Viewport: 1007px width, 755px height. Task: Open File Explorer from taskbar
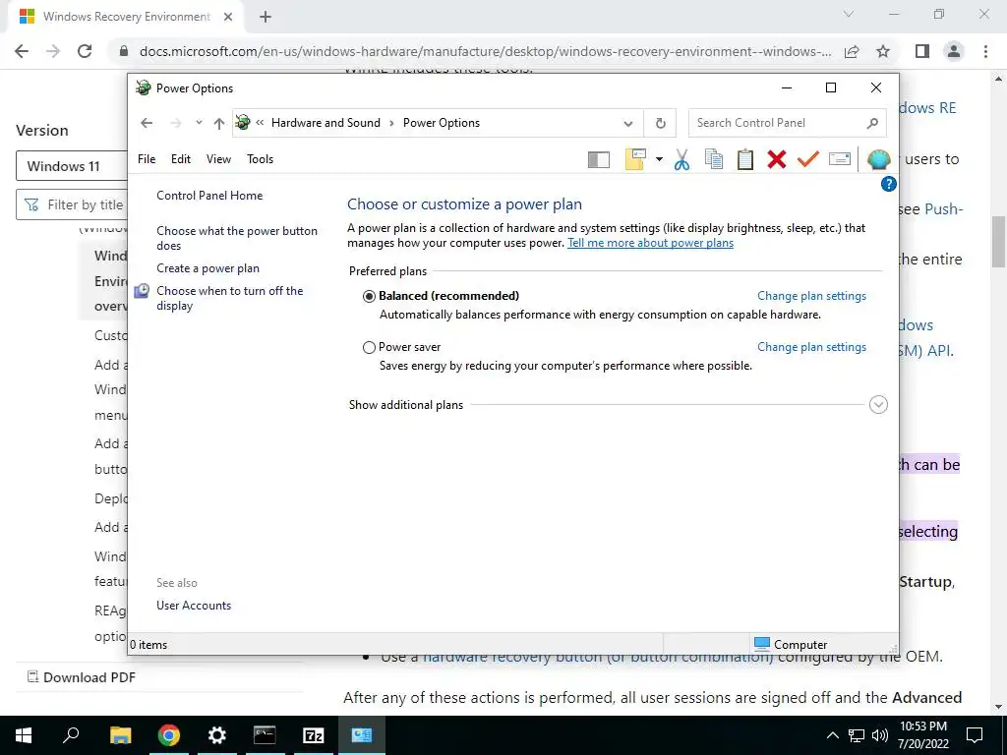click(120, 735)
